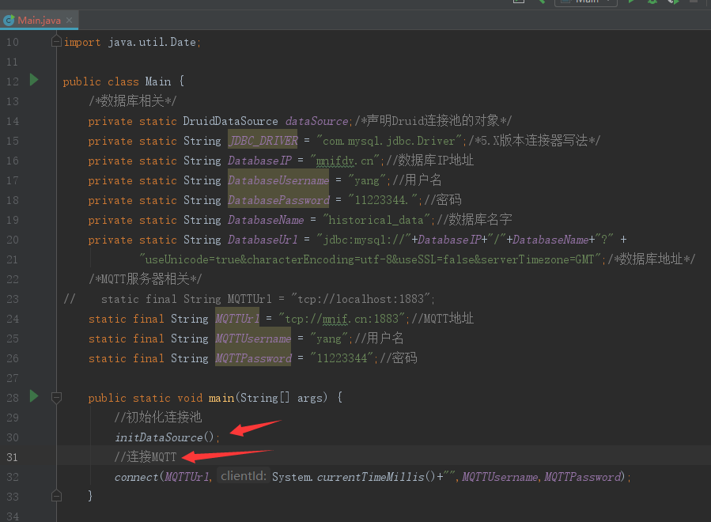Click the DatabaseUrl field on line 20
The image size is (711, 522).
point(263,240)
